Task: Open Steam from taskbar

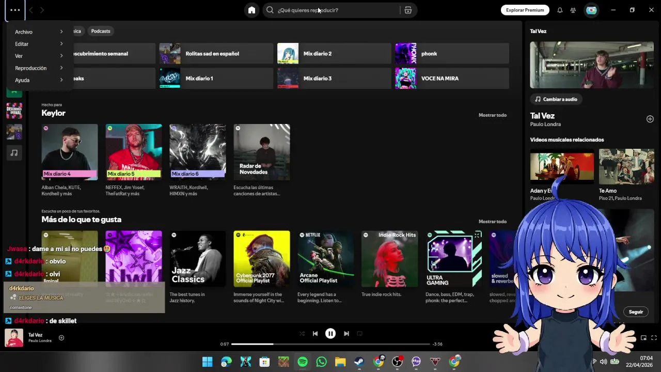Action: tap(359, 362)
